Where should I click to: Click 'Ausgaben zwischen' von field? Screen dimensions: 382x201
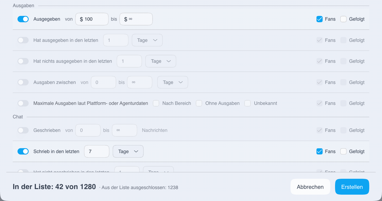(x=103, y=82)
